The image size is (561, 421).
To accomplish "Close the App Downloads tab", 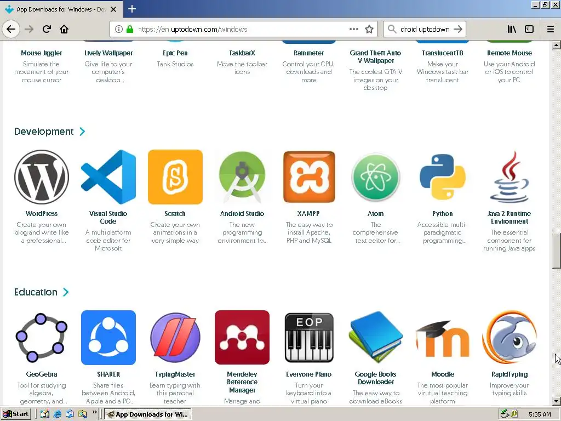I will 113,9.
